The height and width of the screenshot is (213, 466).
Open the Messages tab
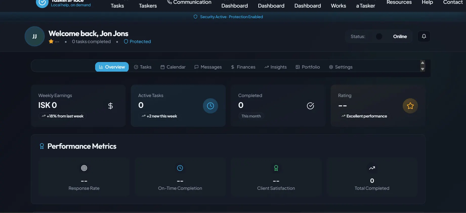click(x=208, y=67)
